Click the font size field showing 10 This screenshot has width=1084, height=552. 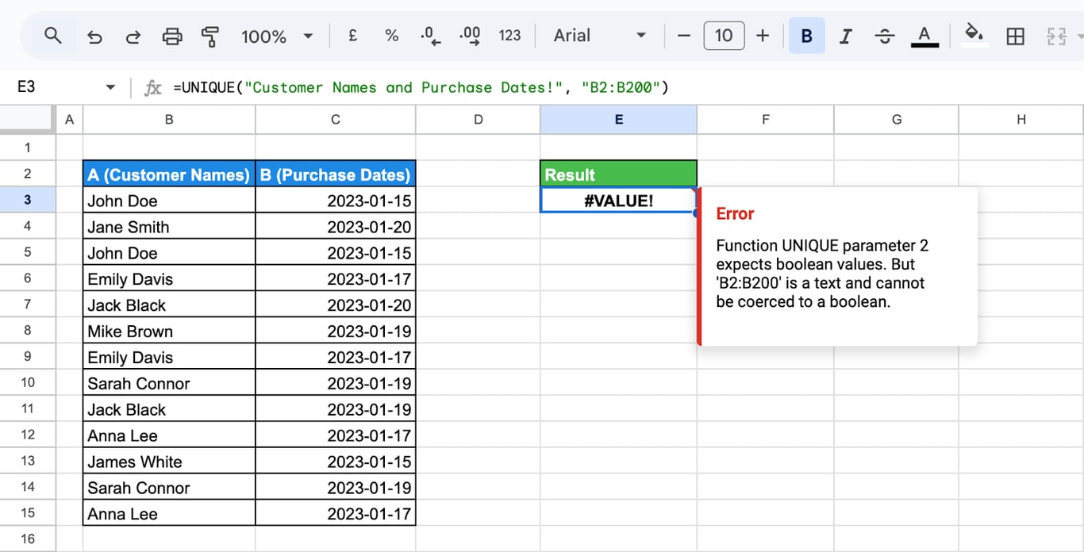tap(724, 36)
